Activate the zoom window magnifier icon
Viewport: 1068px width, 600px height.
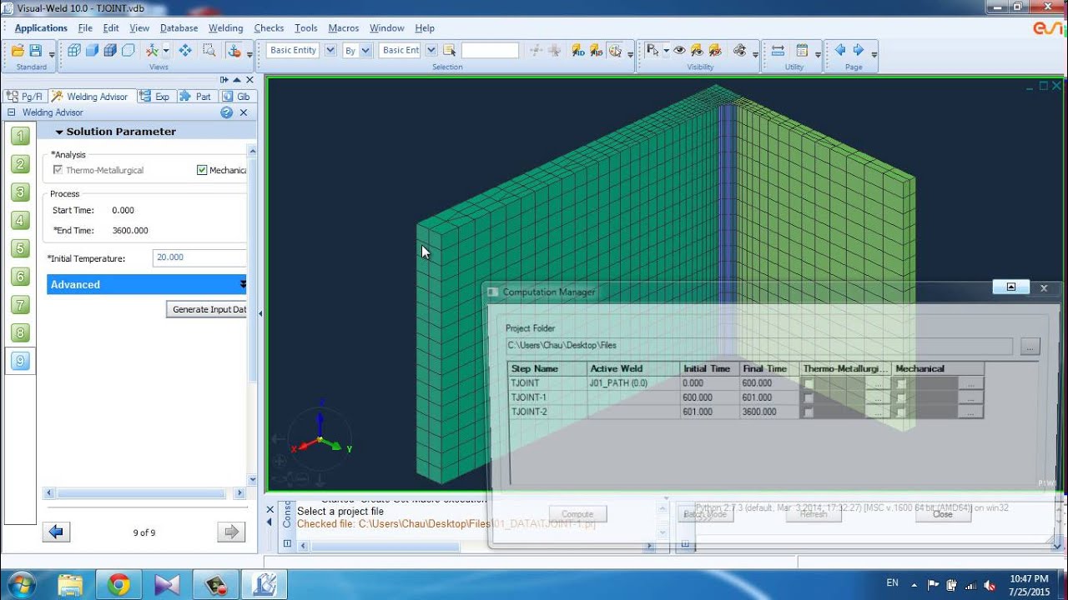pyautogui.click(x=209, y=50)
